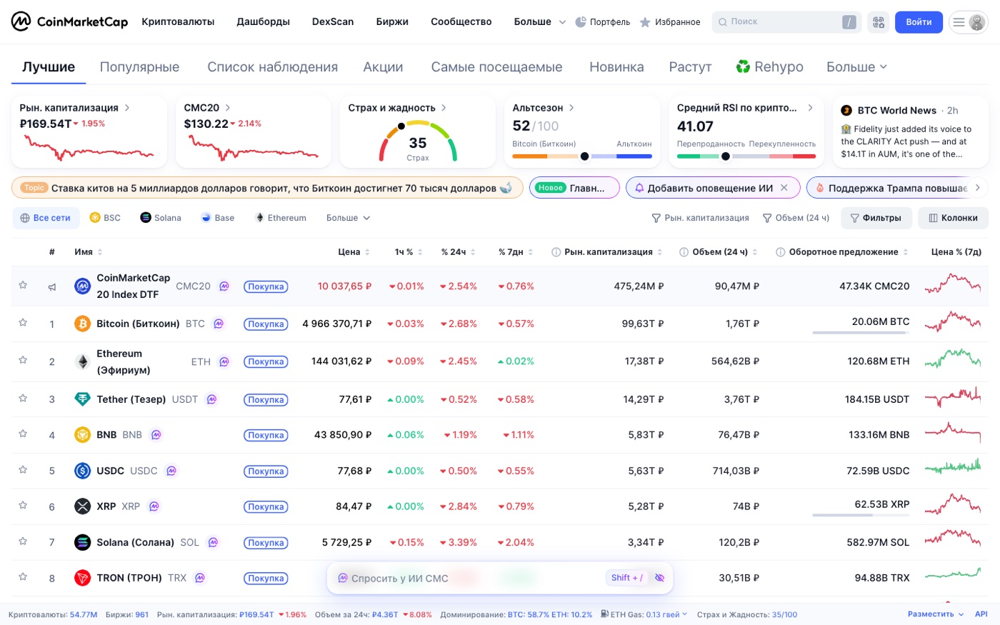1000x625 pixels.
Task: Click the TRON coin logo
Action: (x=83, y=578)
